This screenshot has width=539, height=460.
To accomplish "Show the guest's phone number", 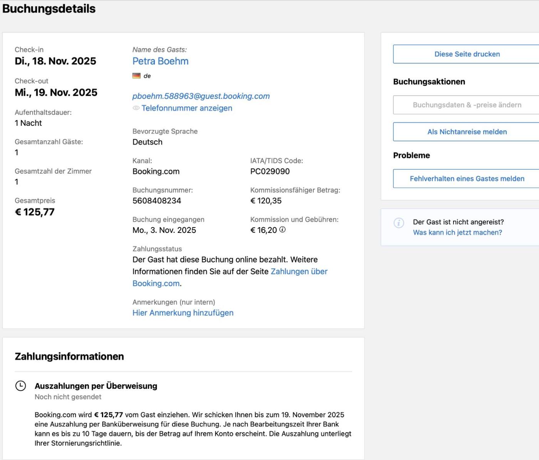I will tap(187, 108).
